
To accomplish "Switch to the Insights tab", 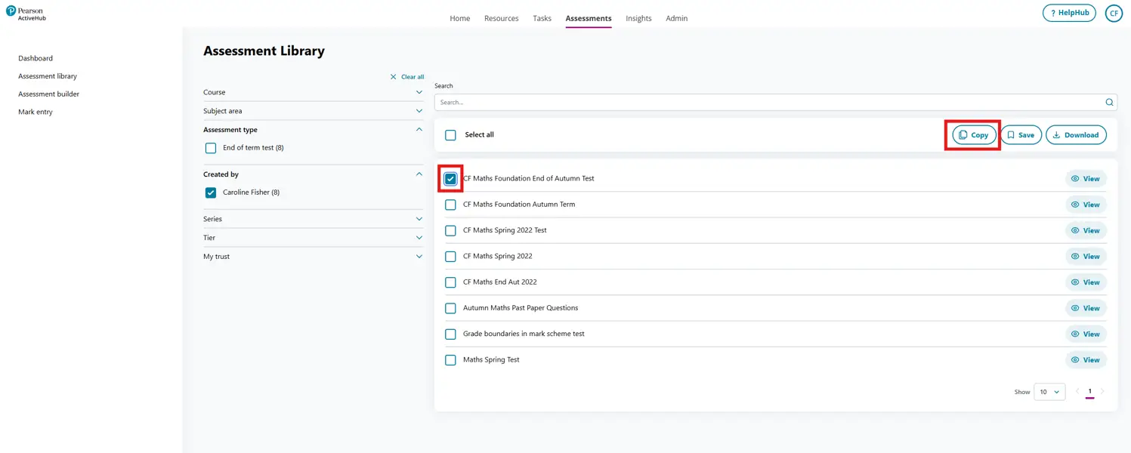I will pos(638,18).
